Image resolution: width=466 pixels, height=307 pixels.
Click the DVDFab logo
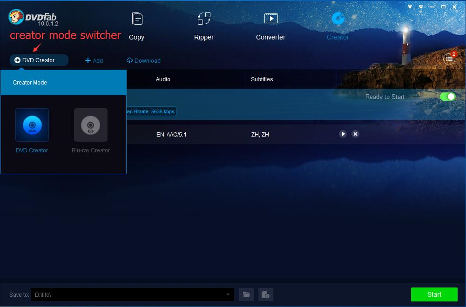tap(33, 18)
